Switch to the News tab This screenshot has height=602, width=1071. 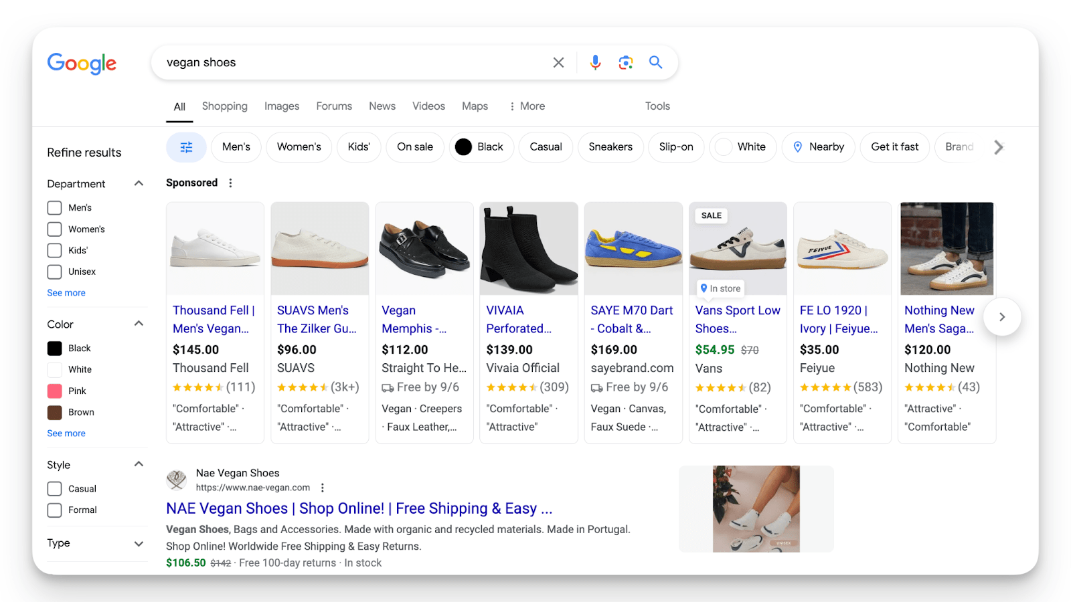pyautogui.click(x=382, y=106)
